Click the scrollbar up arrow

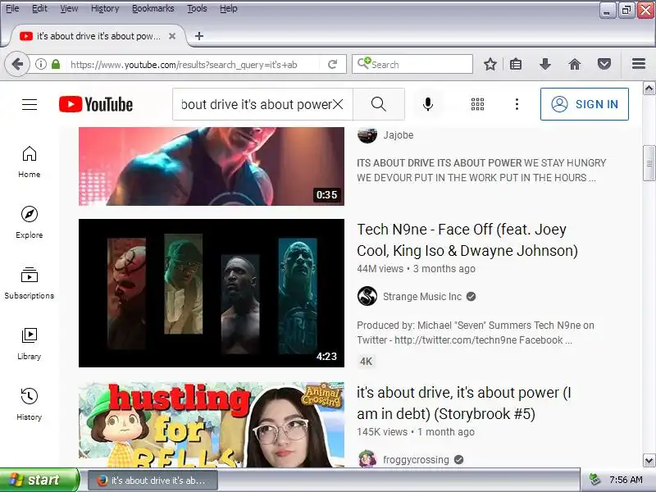tap(649, 89)
